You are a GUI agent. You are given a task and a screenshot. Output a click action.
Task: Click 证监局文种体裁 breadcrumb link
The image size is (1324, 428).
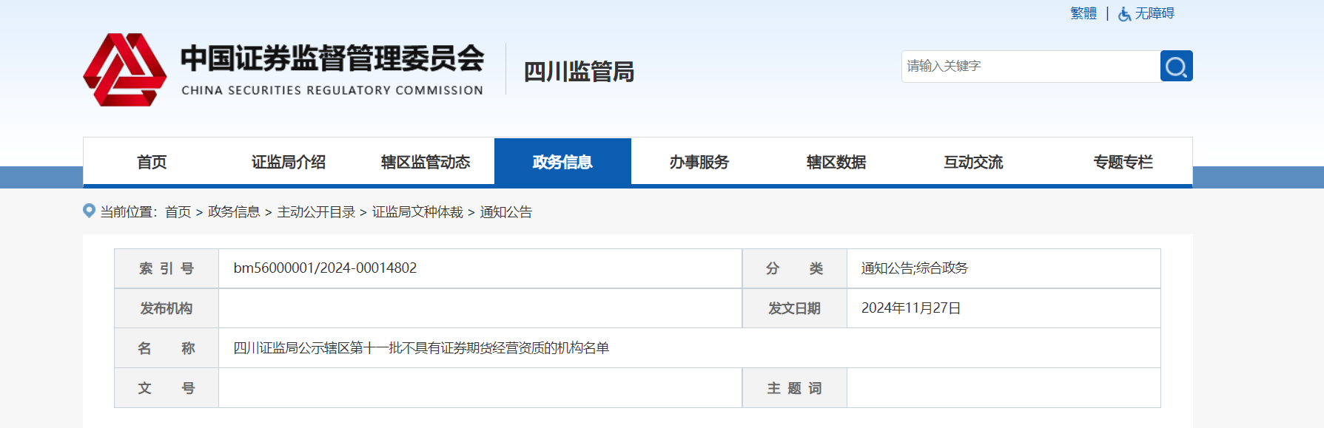click(417, 212)
